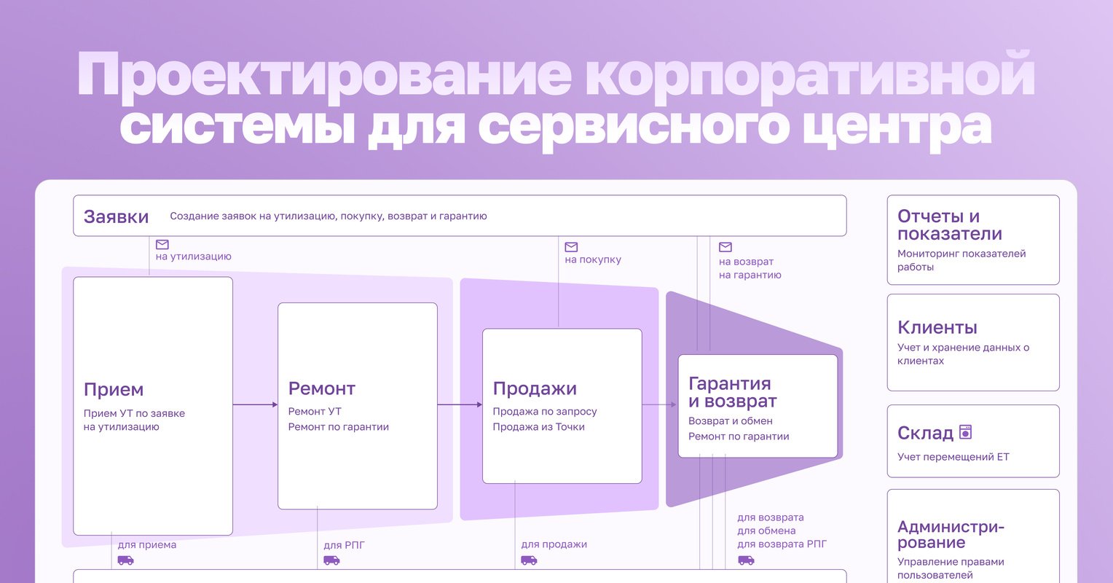Click the "на покупку" label
Screen dimensions: 1113x583
(x=593, y=259)
